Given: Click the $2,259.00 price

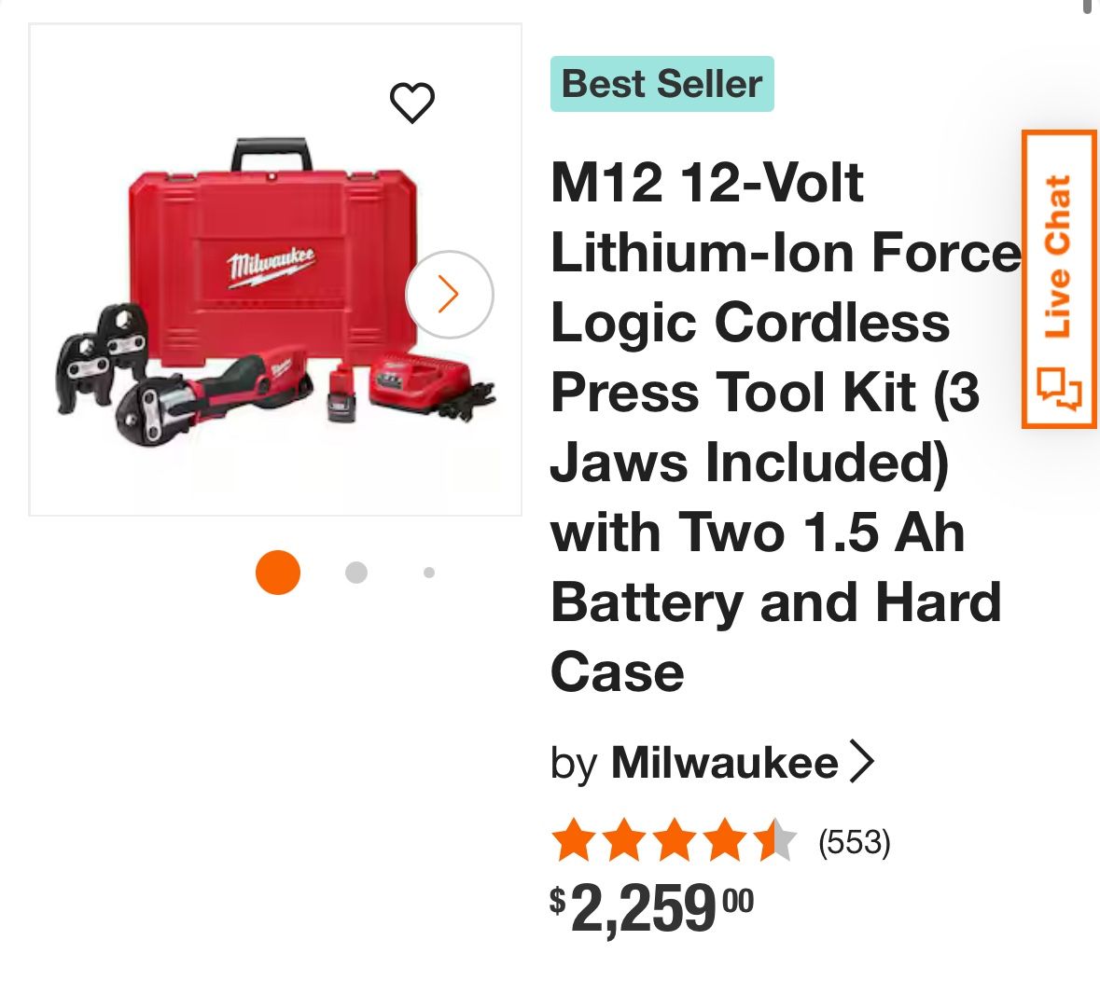Looking at the screenshot, I should pos(651,908).
